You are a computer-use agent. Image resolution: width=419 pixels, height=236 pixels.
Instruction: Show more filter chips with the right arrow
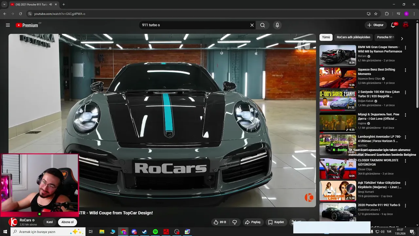coord(402,39)
